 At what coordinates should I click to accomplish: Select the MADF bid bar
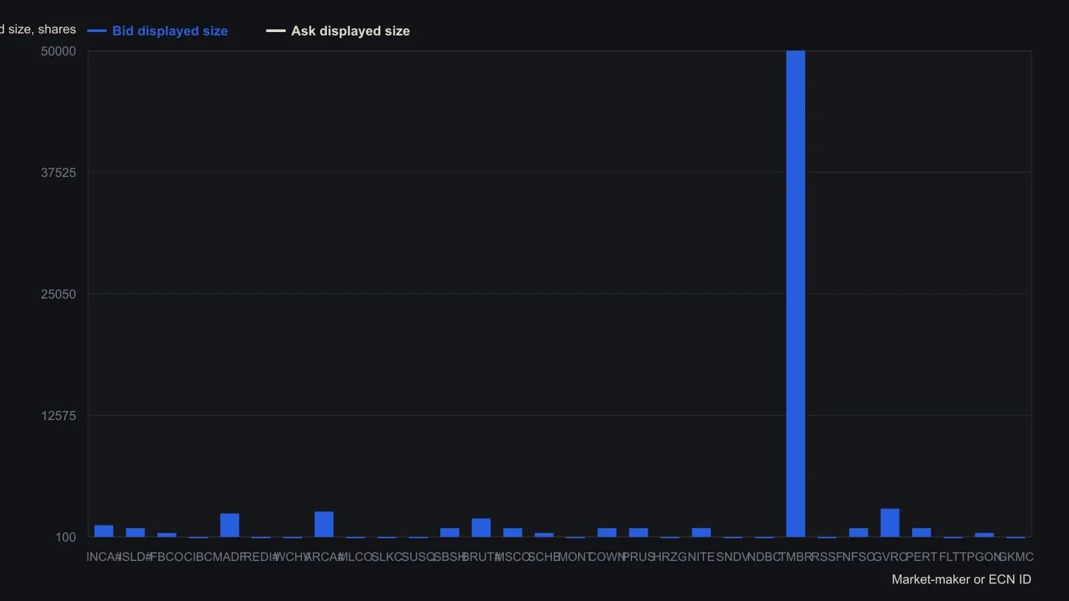pos(230,525)
